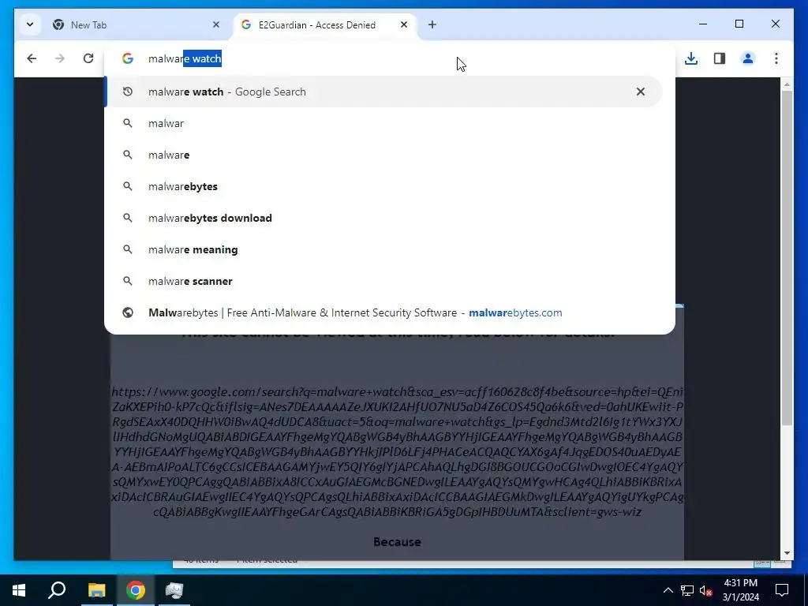Open File Explorer from taskbar

pyautogui.click(x=96, y=590)
